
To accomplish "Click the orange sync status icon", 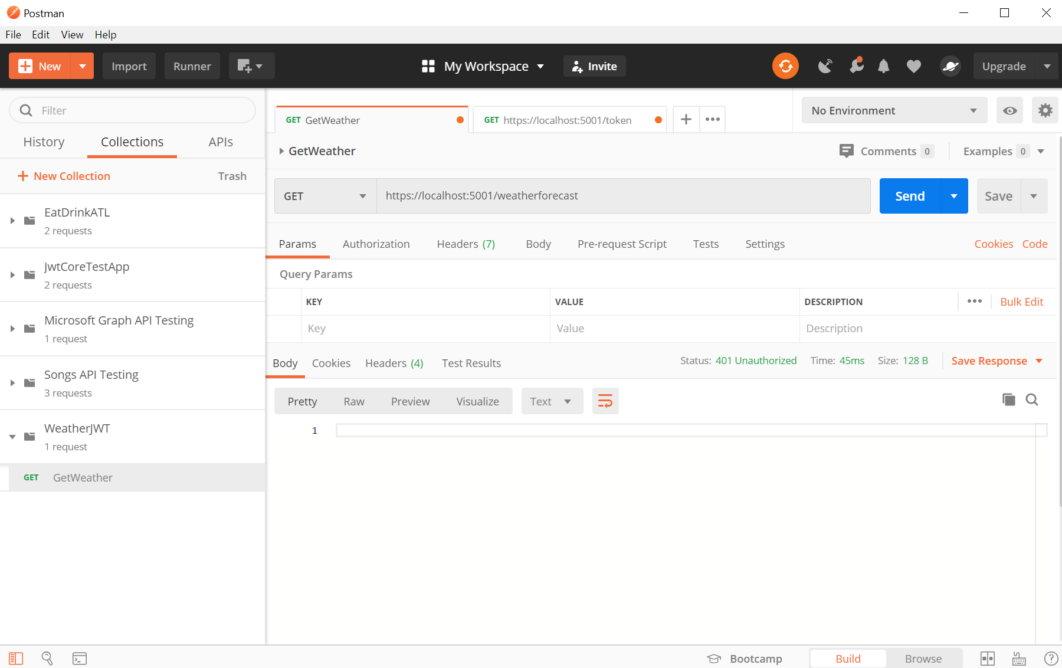I will [785, 66].
